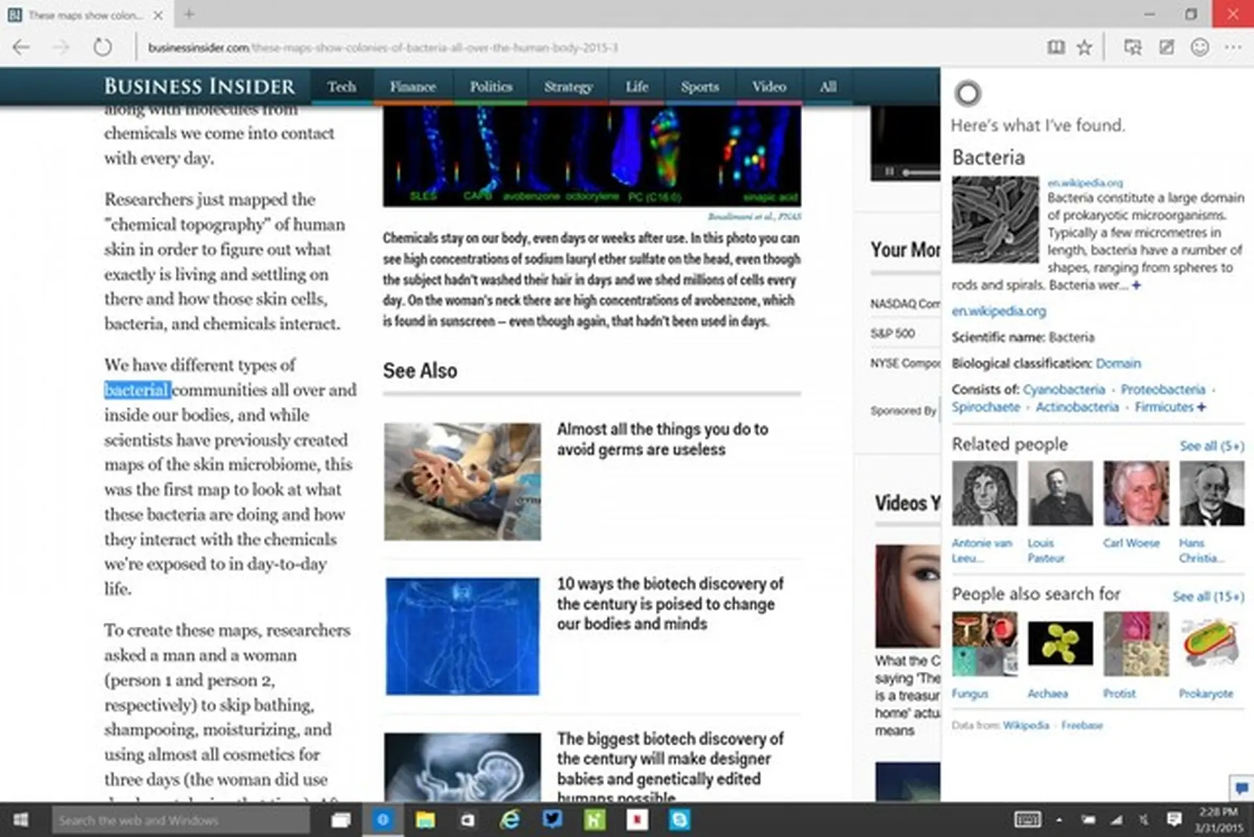Open a new browser tab with plus
Viewport: 1254px width, 837px height.
pyautogui.click(x=189, y=14)
